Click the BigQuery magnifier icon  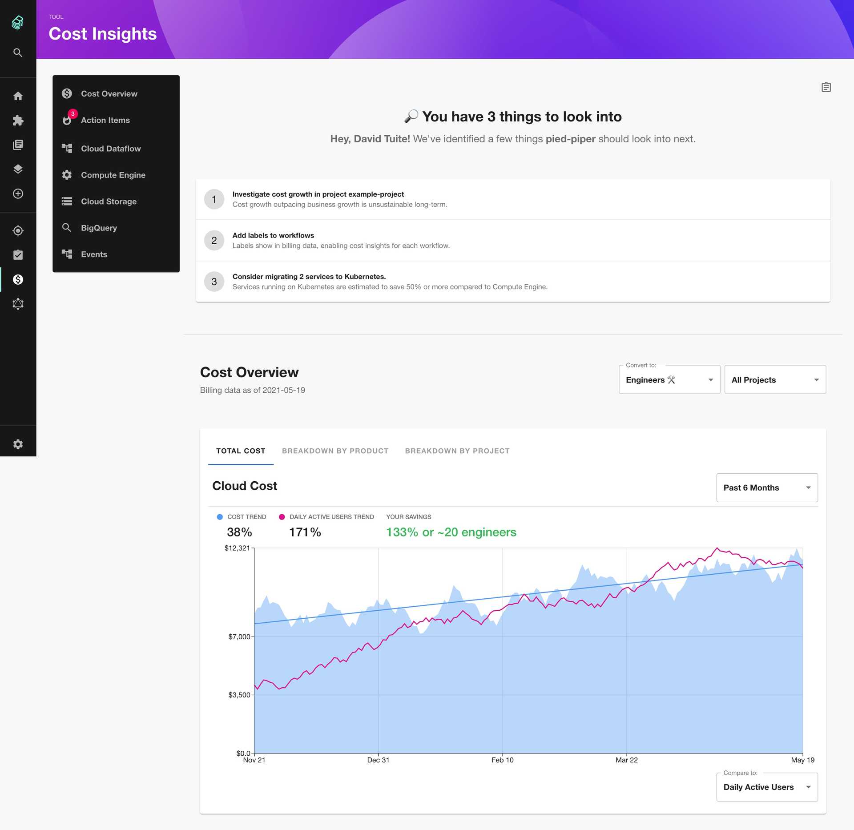(x=67, y=227)
